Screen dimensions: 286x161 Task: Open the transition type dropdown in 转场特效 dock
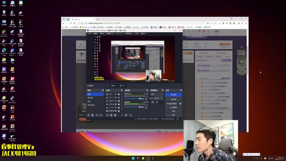click(x=157, y=94)
